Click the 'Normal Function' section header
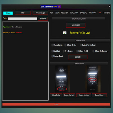 (80, 40)
